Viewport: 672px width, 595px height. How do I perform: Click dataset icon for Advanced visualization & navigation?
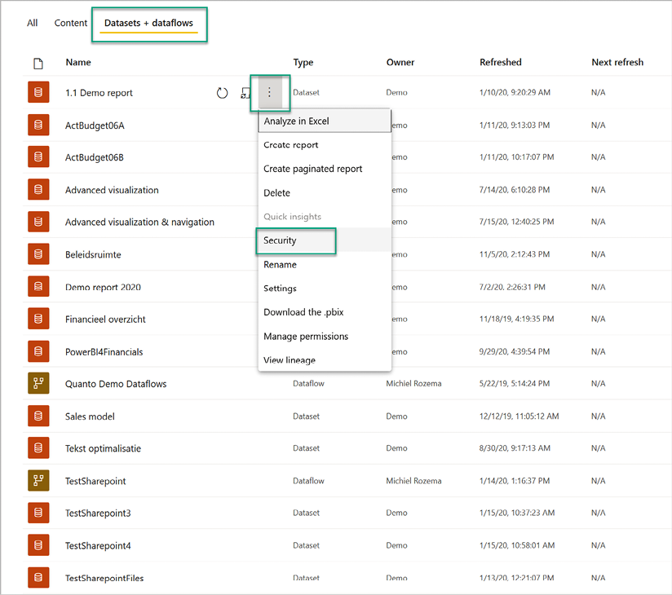(38, 222)
